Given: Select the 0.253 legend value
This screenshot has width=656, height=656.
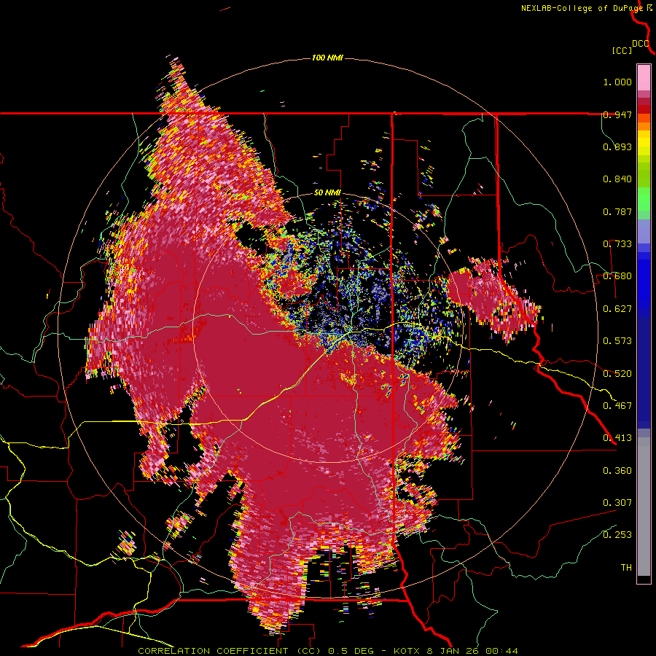Looking at the screenshot, I should tap(617, 535).
